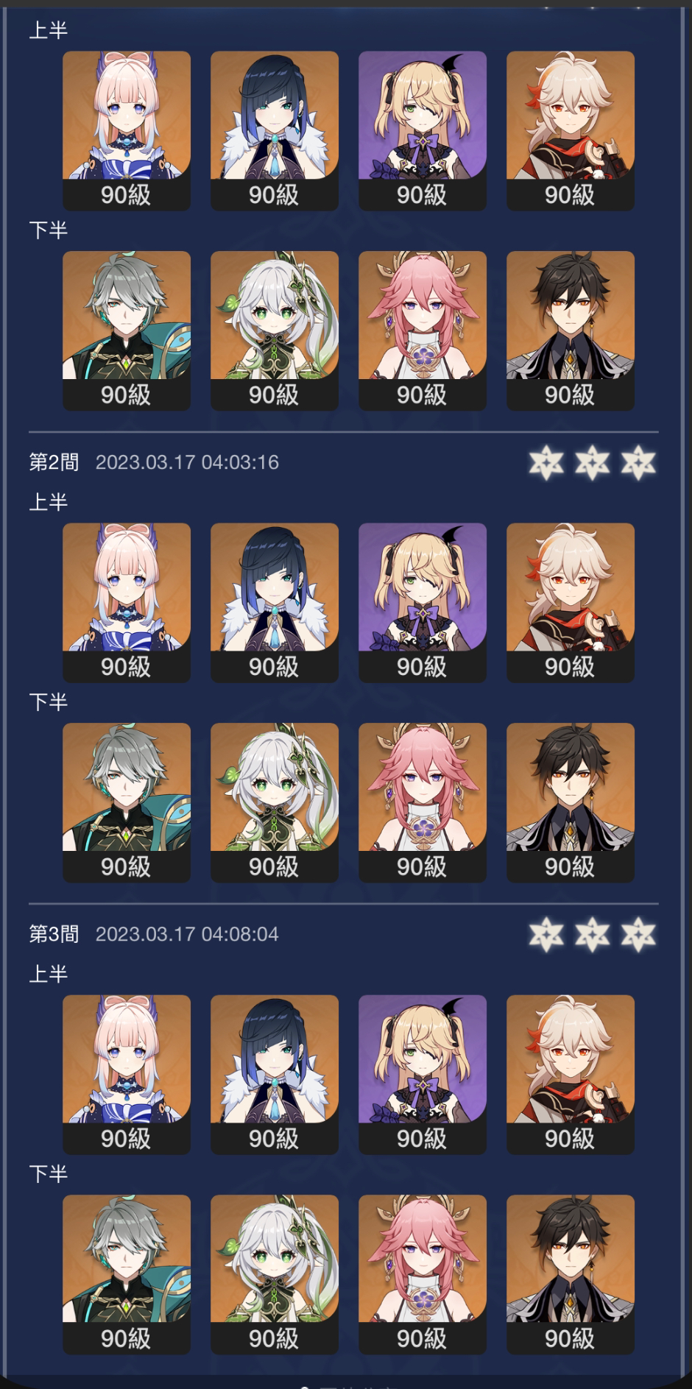Click the 上半 label under 第3間
692x1389 pixels.
pyautogui.click(x=49, y=974)
